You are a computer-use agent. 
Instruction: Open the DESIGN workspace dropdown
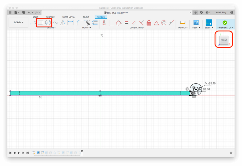[18, 22]
